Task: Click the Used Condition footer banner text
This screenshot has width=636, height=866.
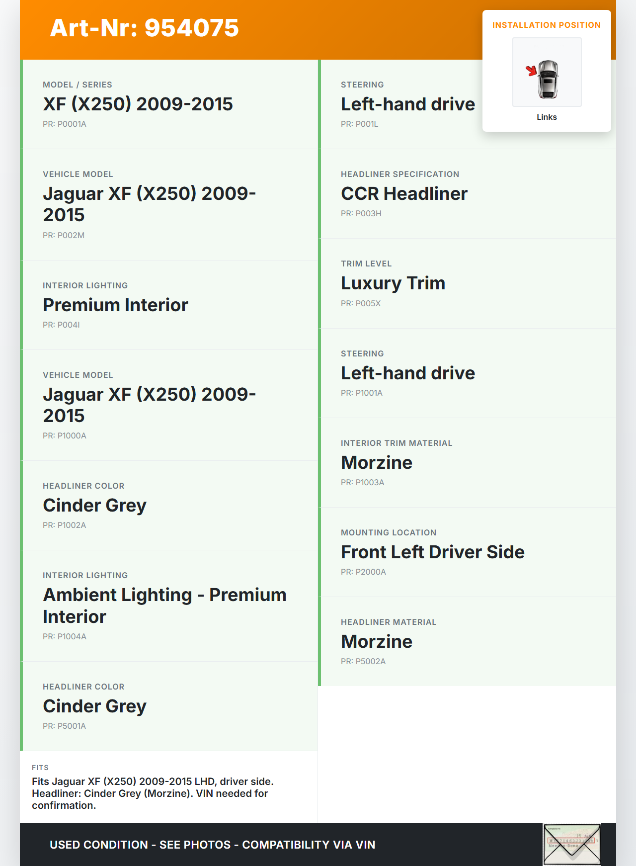Action: (x=212, y=845)
